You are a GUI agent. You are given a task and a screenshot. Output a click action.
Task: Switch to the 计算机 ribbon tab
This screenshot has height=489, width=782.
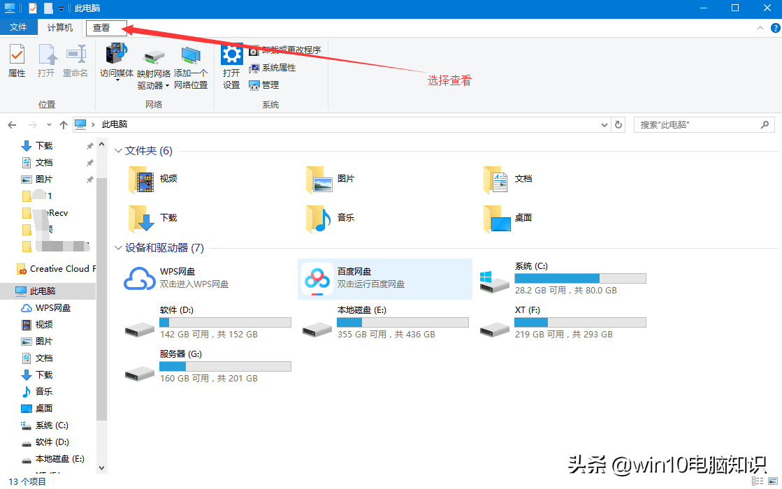[60, 28]
